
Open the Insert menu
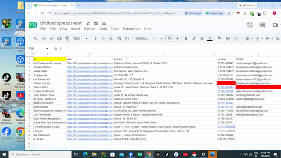click(x=76, y=29)
